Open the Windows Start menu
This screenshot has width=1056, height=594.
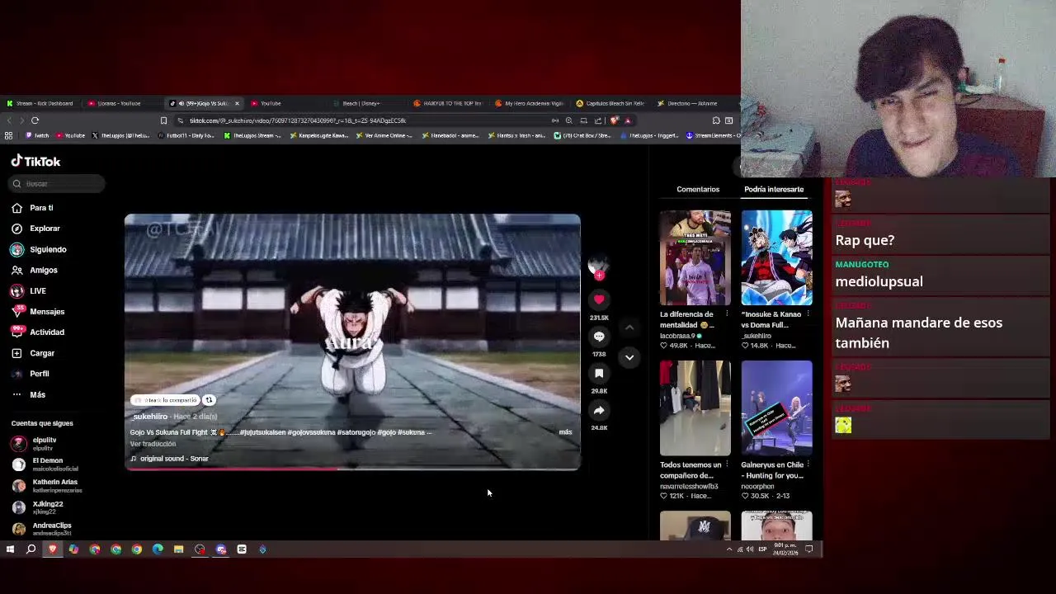[10, 549]
